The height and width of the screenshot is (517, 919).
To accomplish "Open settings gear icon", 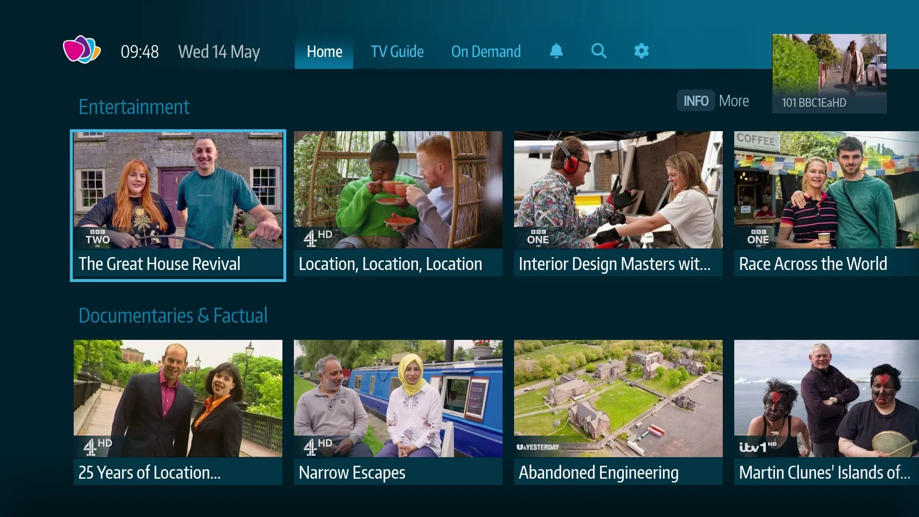I will tap(641, 51).
